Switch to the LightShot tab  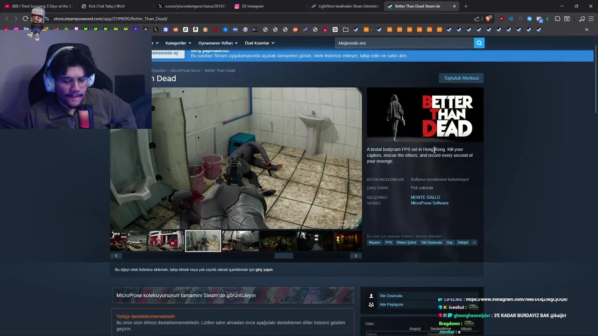[x=344, y=6]
